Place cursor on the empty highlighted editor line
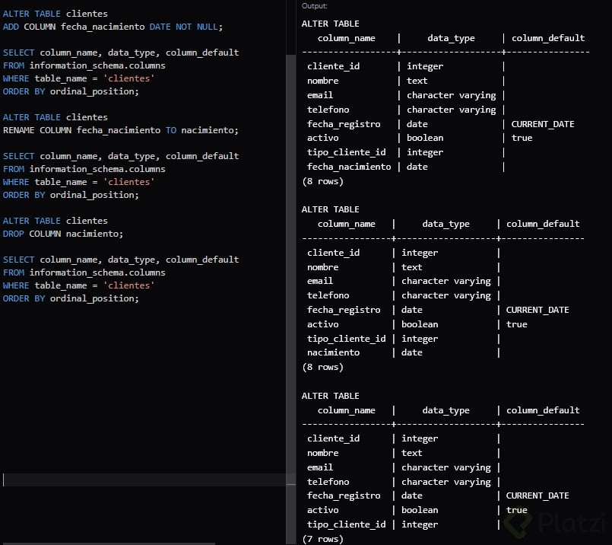Screen dimensions: 612x545 click(143, 480)
